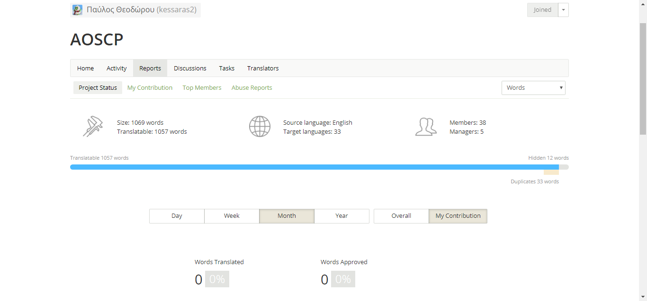Image resolution: width=647 pixels, height=301 pixels.
Task: Open the Tasks tab
Action: [x=227, y=68]
